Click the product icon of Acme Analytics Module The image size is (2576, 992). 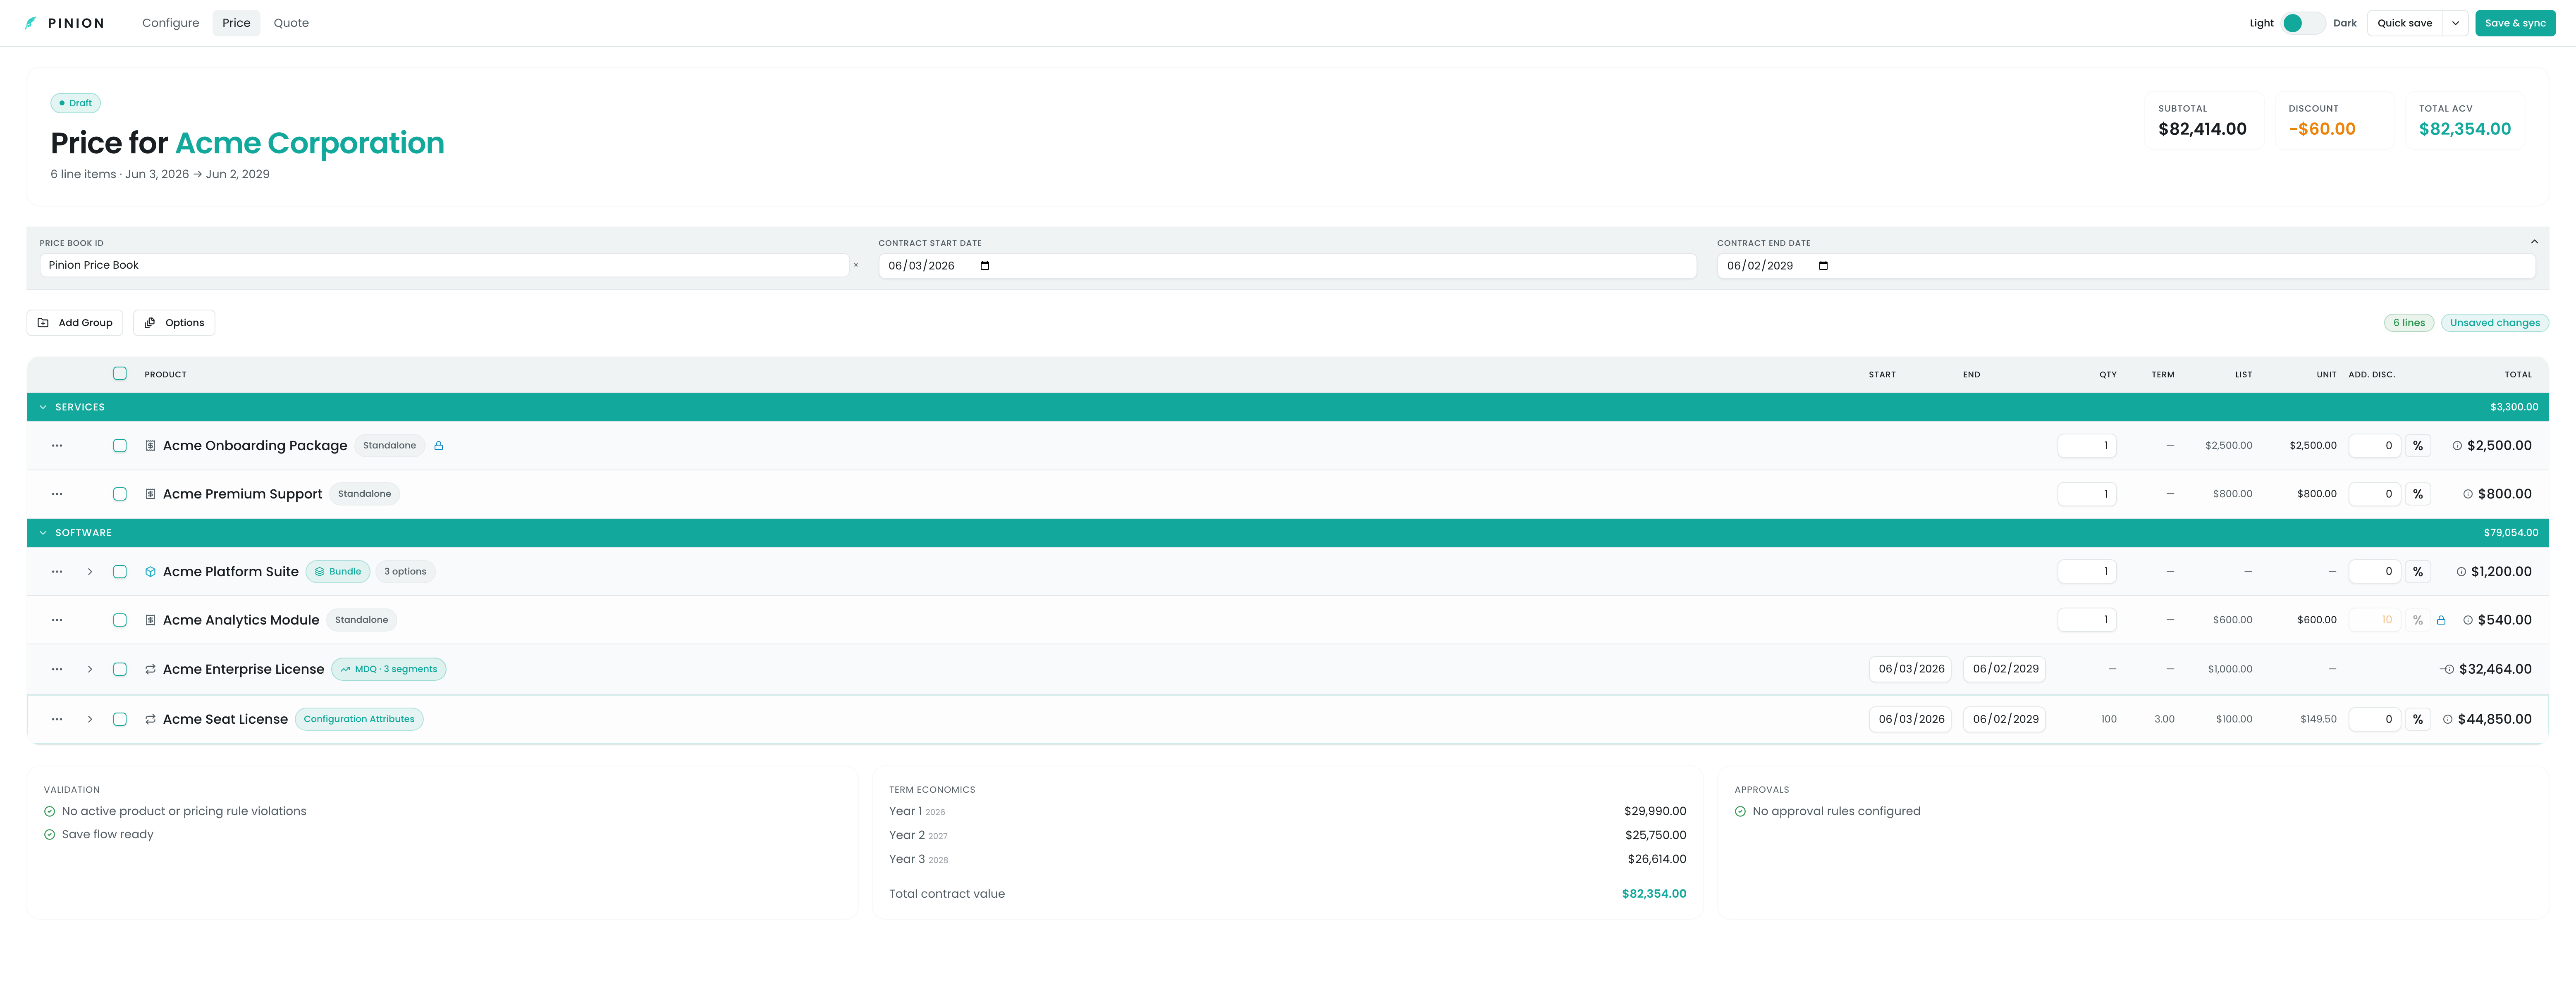pyautogui.click(x=150, y=620)
